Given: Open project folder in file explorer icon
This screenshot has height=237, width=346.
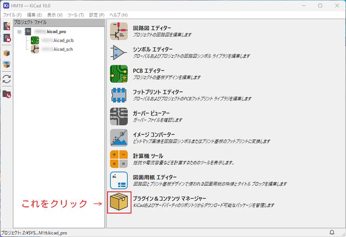Looking at the screenshot, I should [6, 94].
